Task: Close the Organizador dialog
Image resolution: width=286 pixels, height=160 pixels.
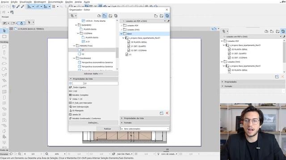Action: (x=167, y=10)
